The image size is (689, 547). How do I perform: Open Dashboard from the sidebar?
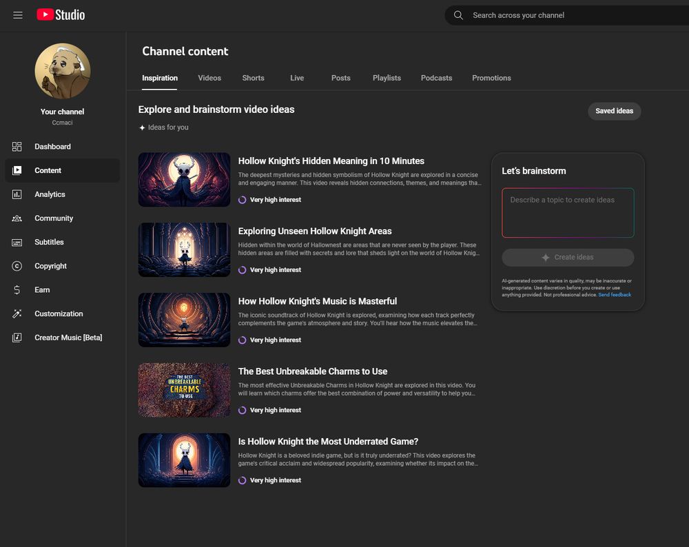point(63,147)
